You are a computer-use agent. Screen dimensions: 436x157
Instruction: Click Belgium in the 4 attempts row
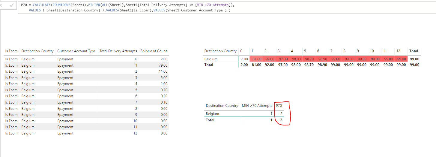point(28,84)
